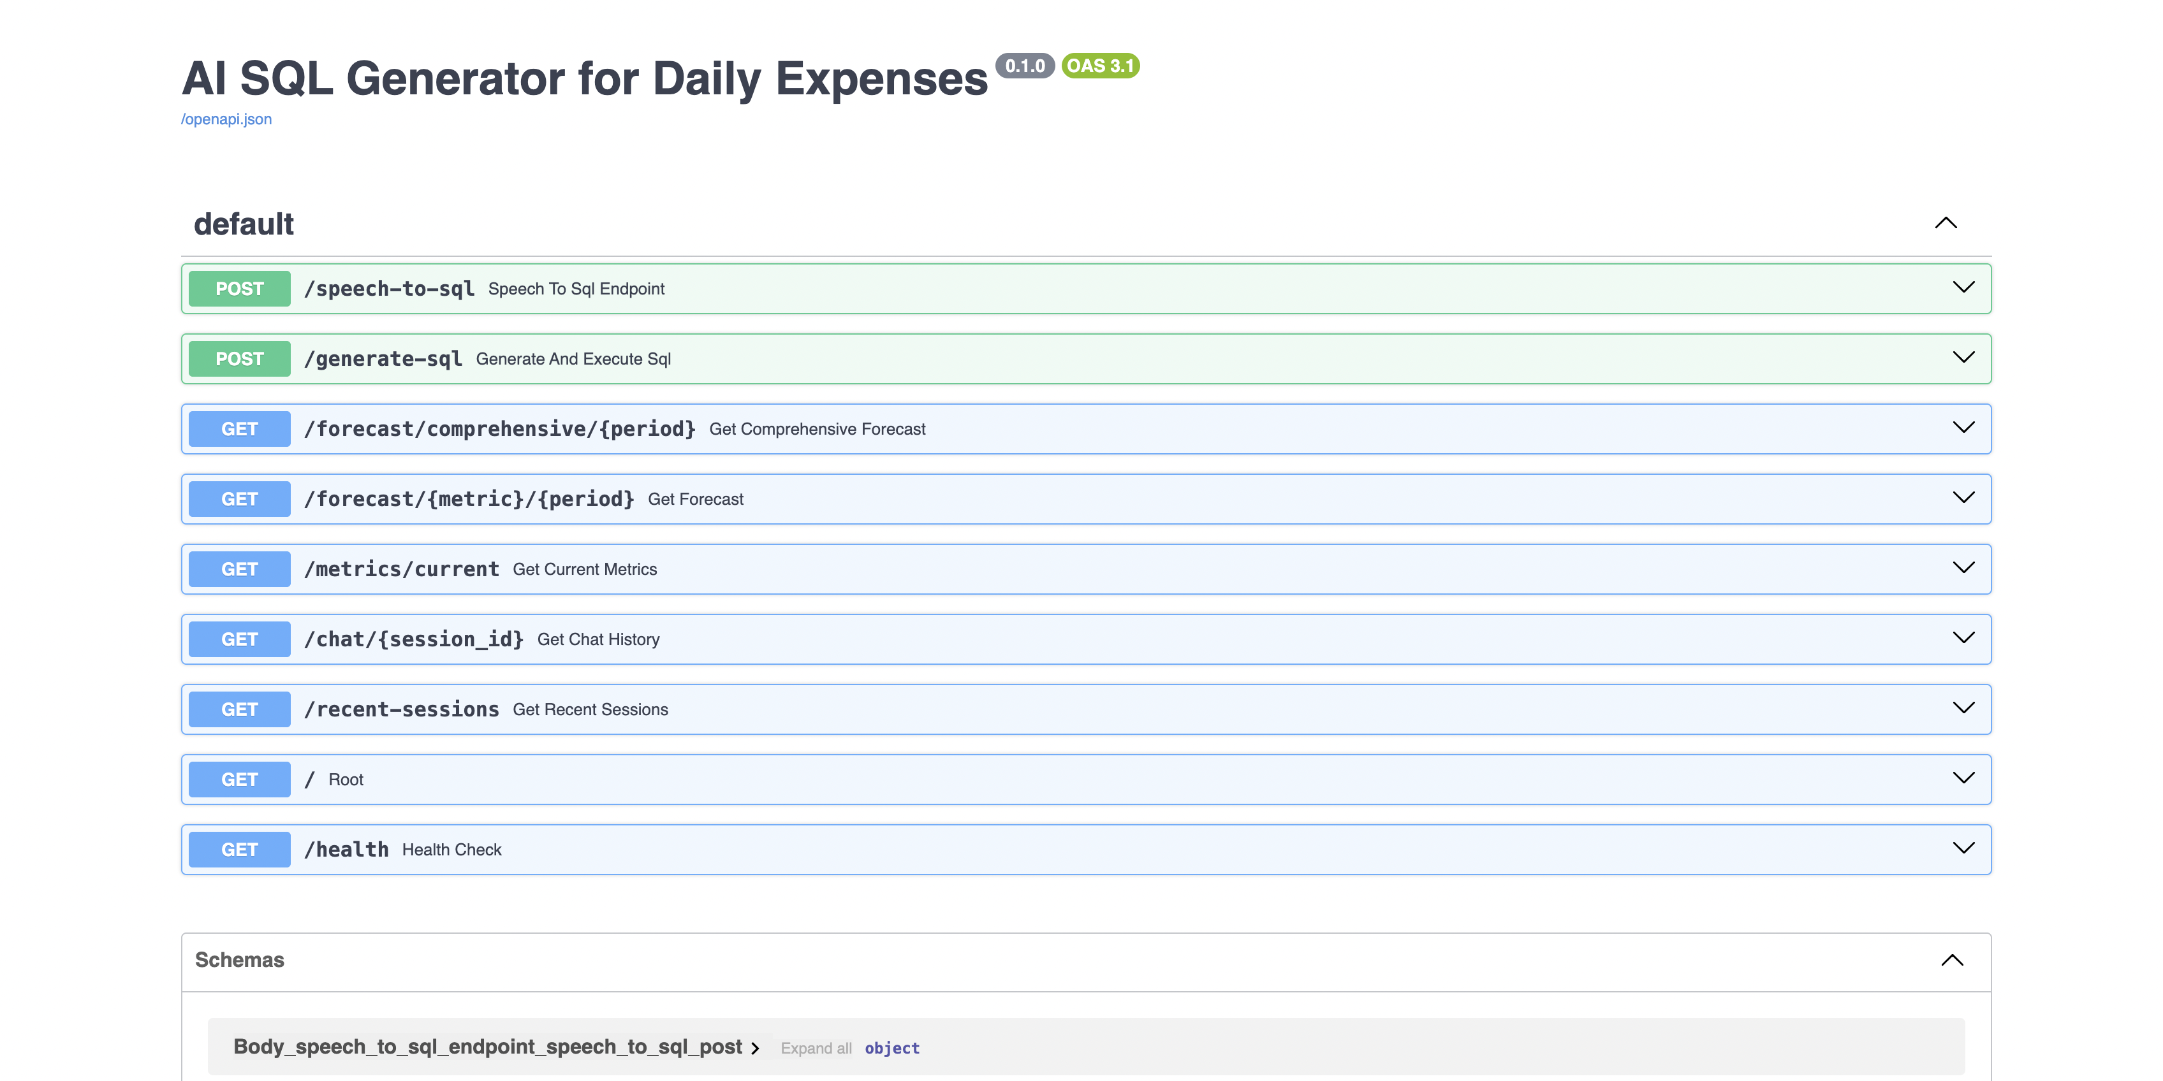Click the POST badge for /generate-sql
Screen dimensions: 2163x1081
tap(239, 359)
